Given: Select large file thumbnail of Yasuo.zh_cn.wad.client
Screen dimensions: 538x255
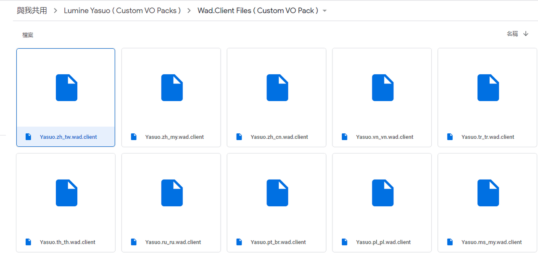Looking at the screenshot, I should pyautogui.click(x=277, y=88).
